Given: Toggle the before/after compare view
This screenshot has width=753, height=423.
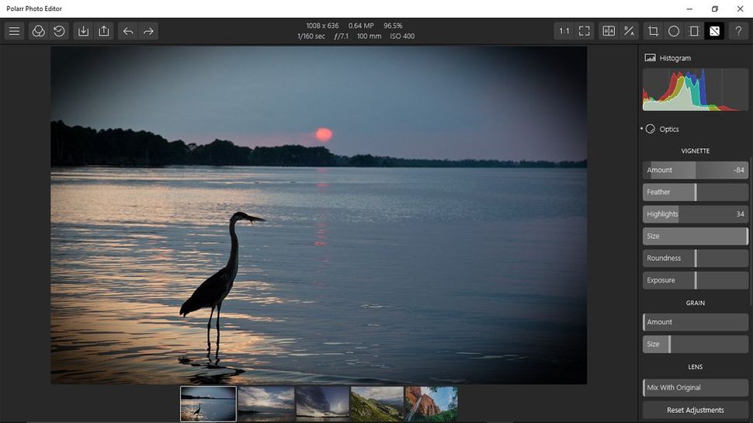Looking at the screenshot, I should coord(609,31).
